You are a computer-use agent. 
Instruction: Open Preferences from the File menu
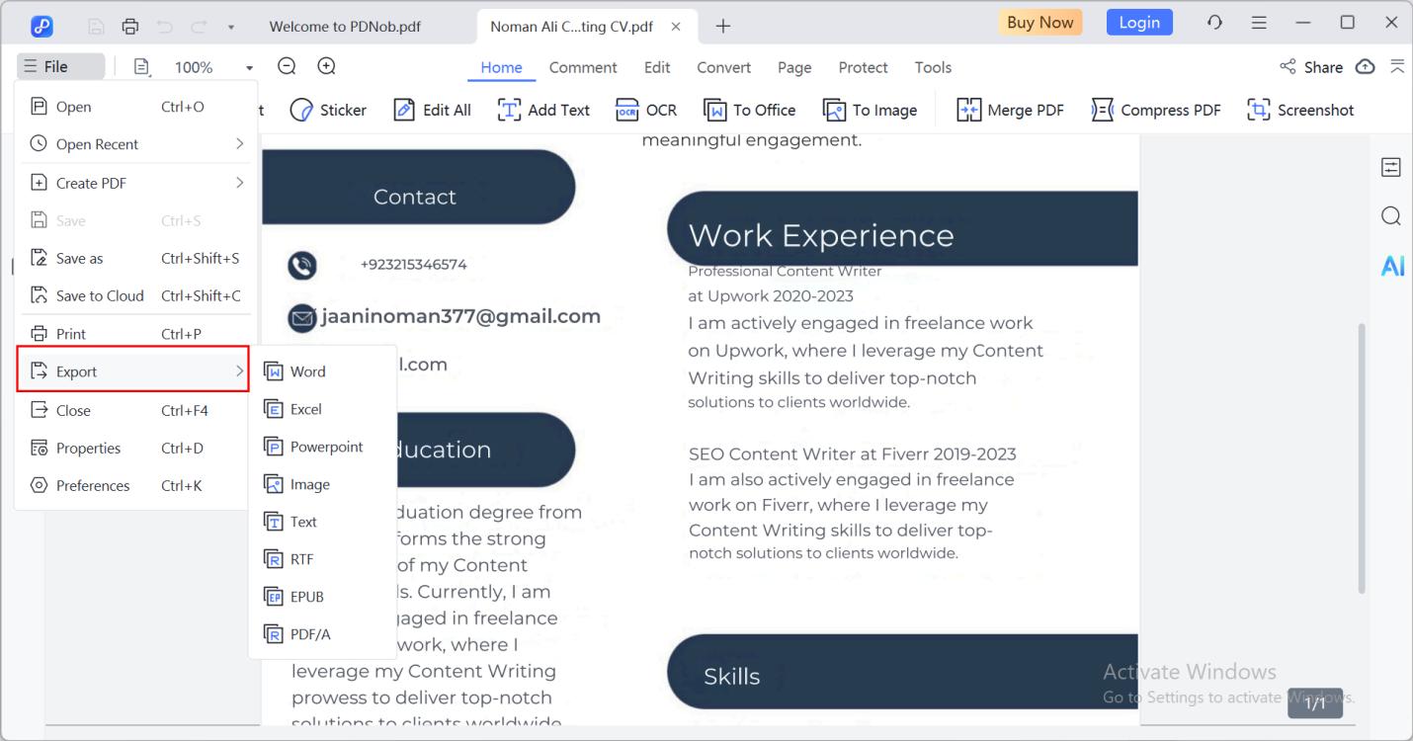pyautogui.click(x=135, y=485)
